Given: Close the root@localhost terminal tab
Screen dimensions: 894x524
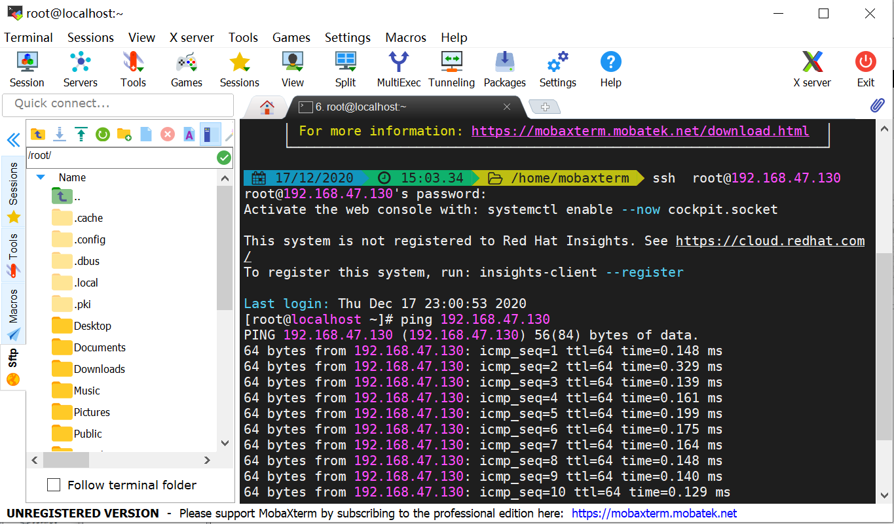Looking at the screenshot, I should pos(507,107).
